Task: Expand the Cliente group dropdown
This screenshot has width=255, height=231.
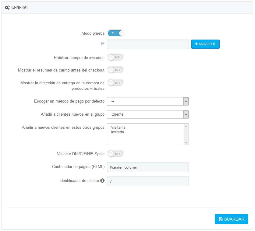Action: (148, 114)
